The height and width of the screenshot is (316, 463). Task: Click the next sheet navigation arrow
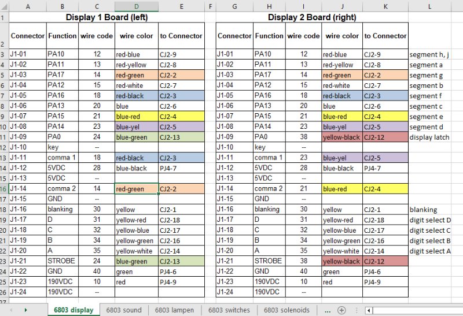[26, 310]
